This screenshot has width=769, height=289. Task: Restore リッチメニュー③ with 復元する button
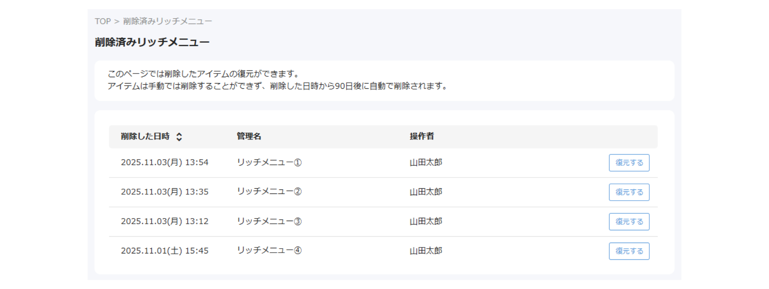[x=629, y=221]
